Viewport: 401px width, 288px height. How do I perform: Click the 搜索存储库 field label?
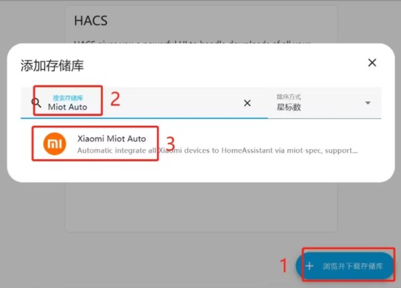point(68,98)
